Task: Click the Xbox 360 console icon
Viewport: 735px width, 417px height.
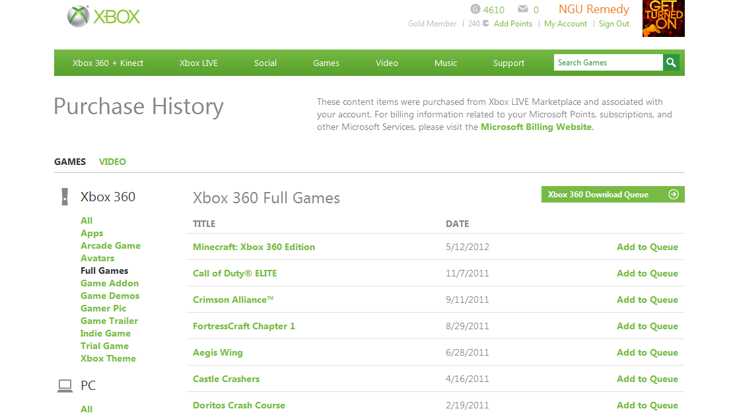Action: [x=64, y=197]
